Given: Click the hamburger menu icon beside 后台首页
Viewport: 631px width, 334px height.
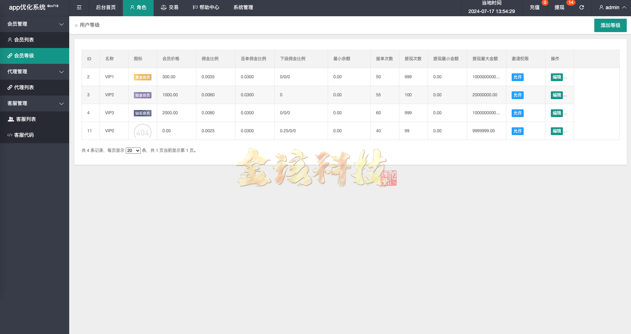Looking at the screenshot, I should click(79, 7).
